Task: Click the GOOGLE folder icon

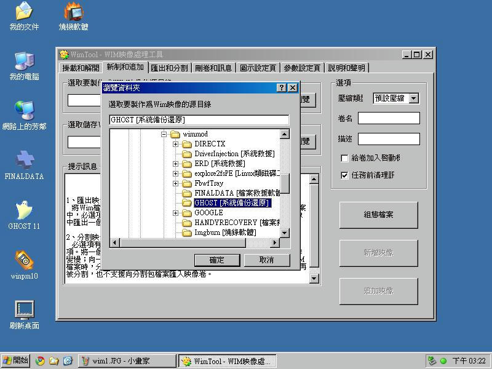Action: [187, 213]
